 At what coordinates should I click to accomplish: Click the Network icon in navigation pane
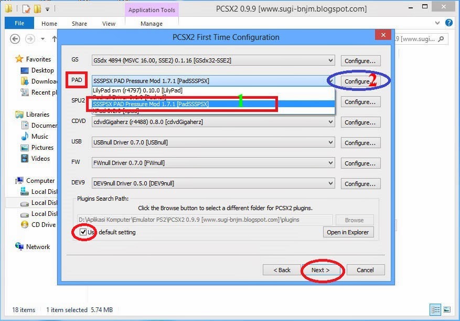(x=19, y=246)
